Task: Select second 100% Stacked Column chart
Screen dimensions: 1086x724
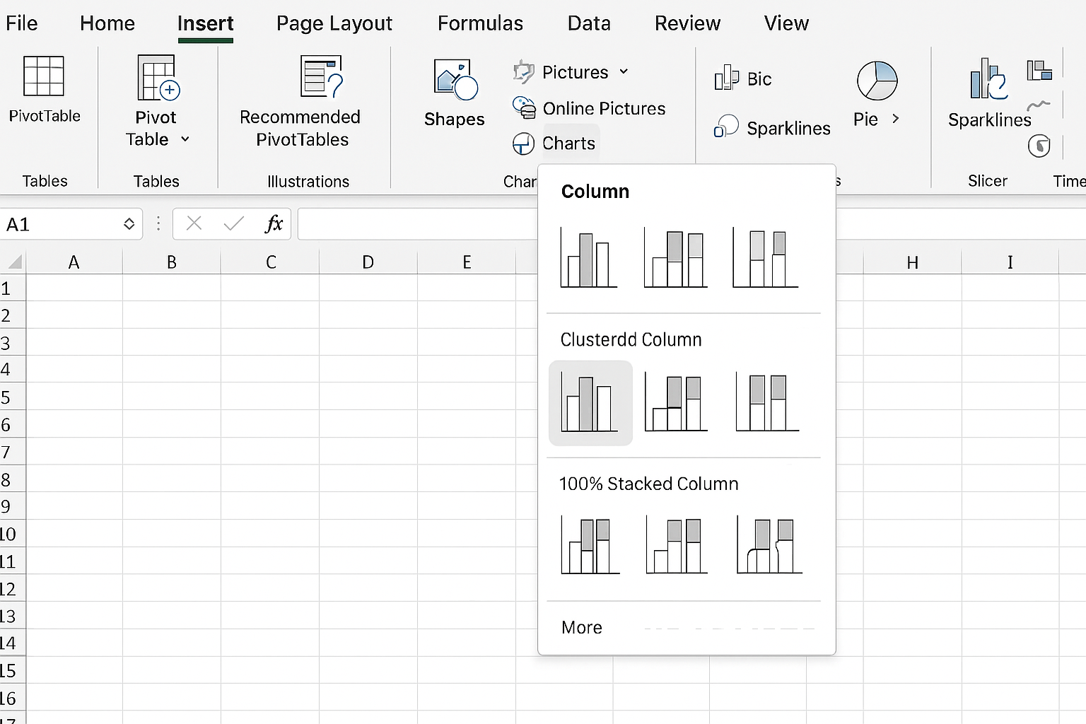Action: [x=677, y=545]
